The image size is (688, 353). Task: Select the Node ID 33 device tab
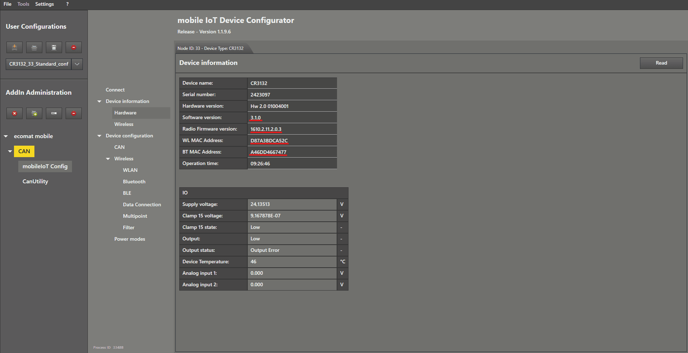click(x=210, y=48)
